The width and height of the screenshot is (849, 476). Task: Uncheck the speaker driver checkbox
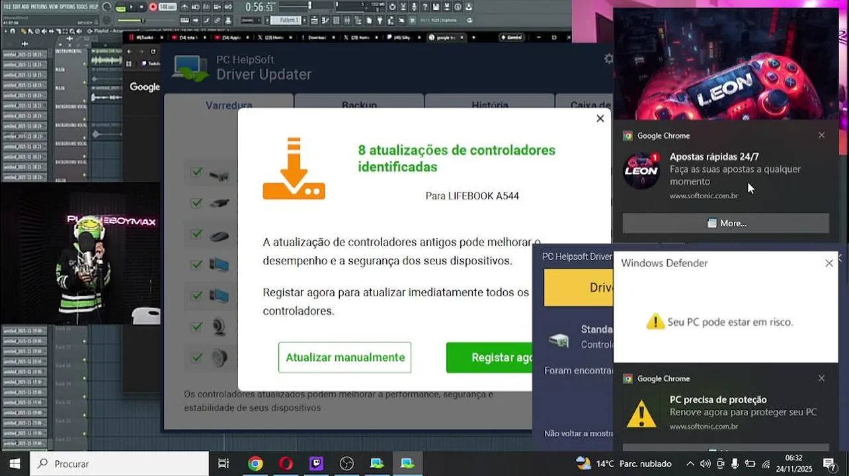(x=196, y=357)
